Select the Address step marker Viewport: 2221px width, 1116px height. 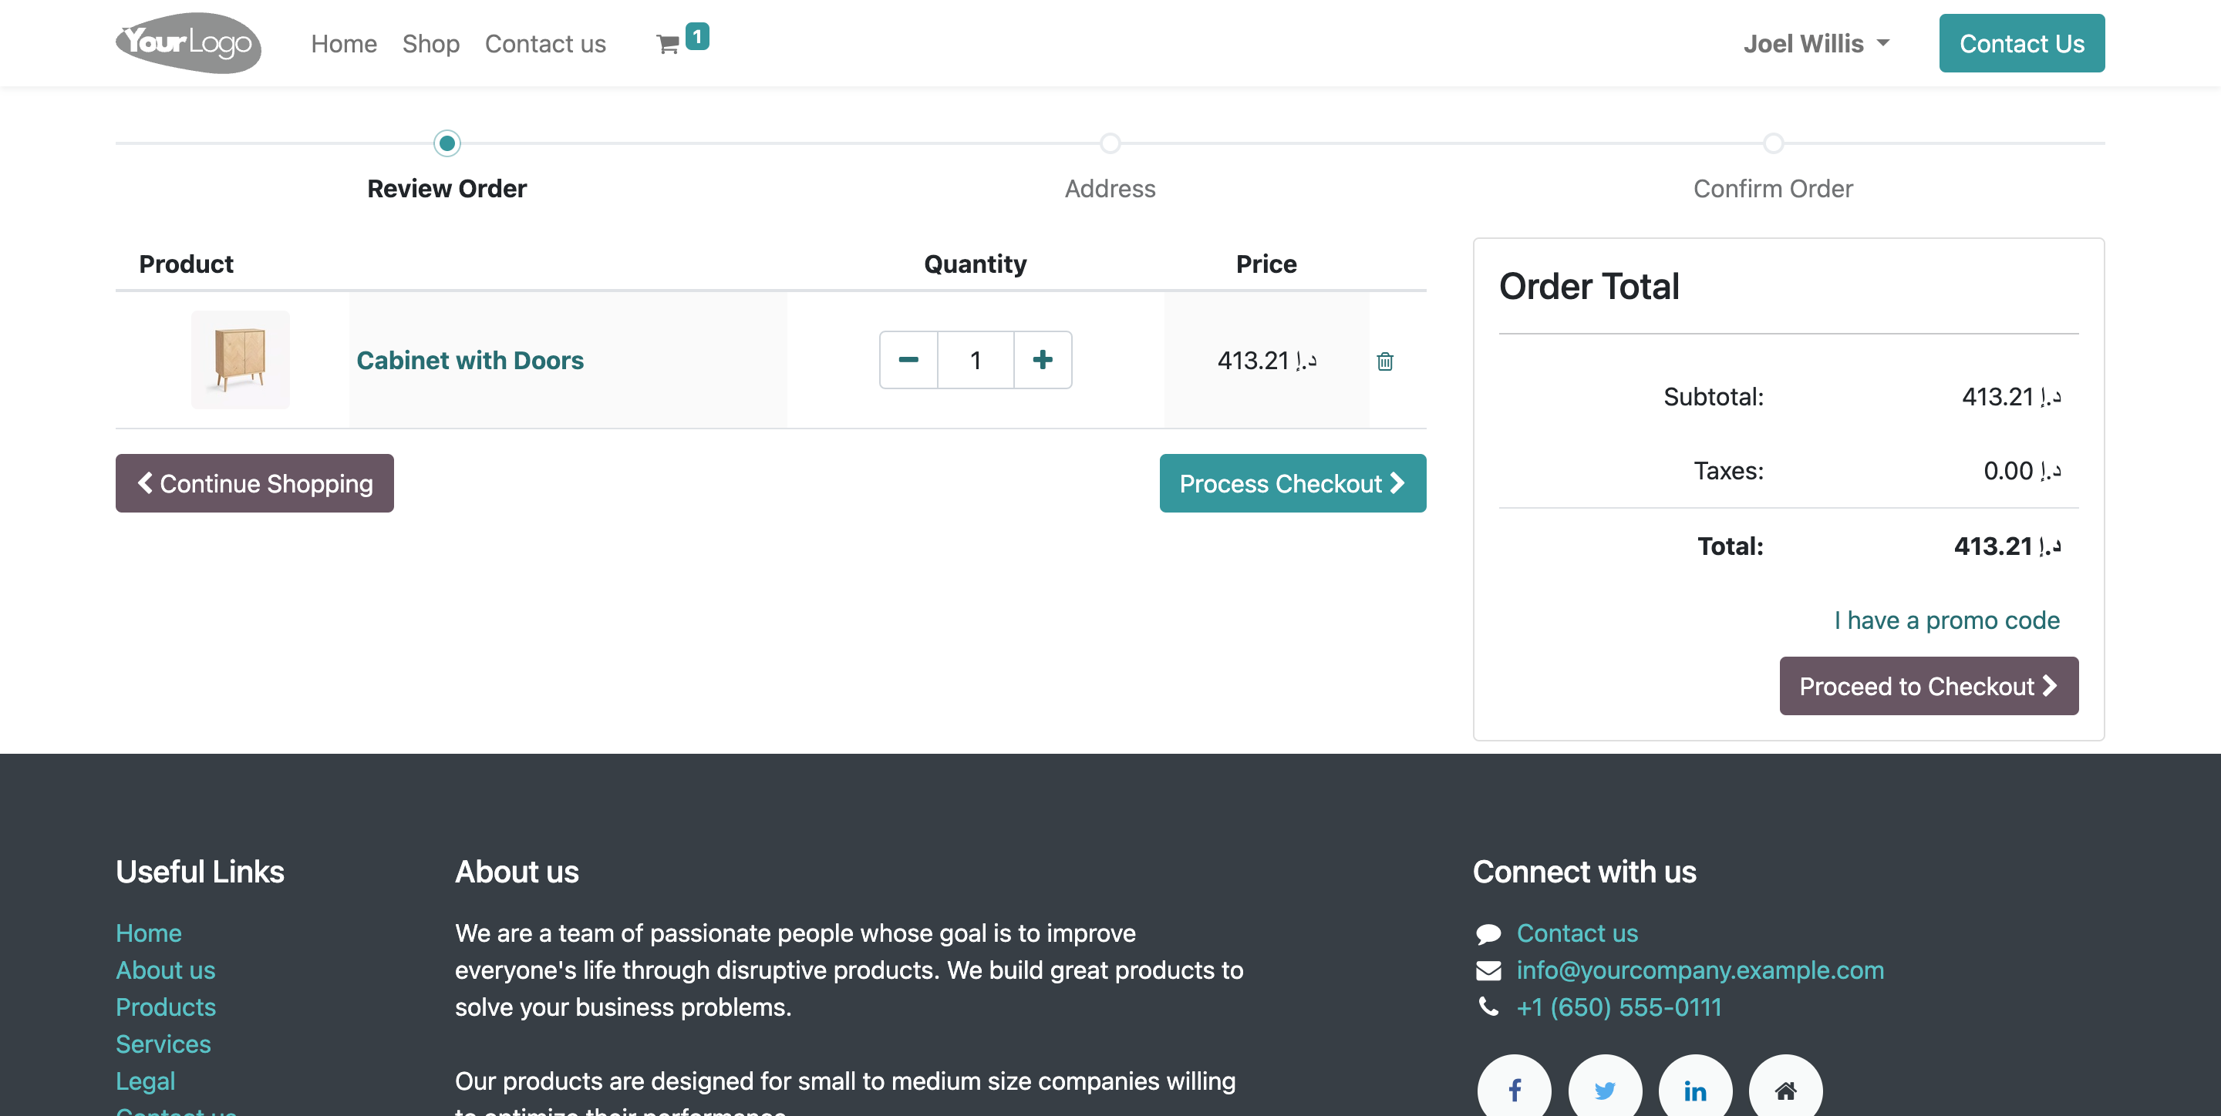[1110, 143]
